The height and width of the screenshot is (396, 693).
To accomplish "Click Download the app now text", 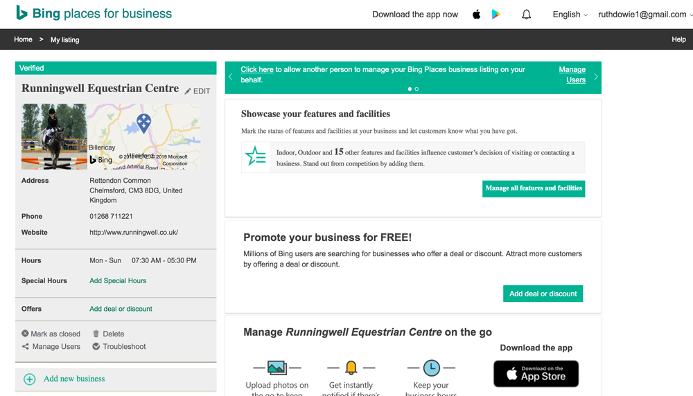I will point(415,15).
